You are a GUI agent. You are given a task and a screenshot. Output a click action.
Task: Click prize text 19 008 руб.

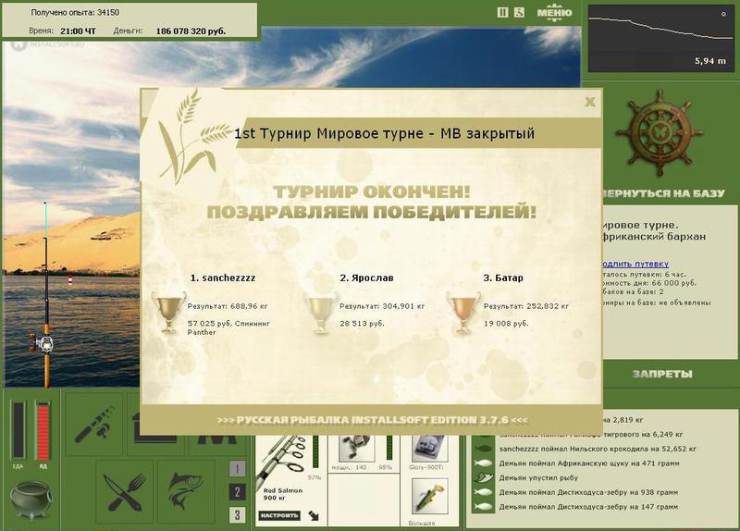click(506, 324)
